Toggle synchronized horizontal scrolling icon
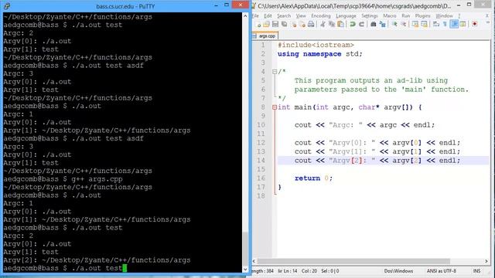 [x=424, y=24]
